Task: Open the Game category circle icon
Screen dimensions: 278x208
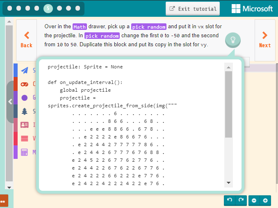Action: tap(25, 98)
